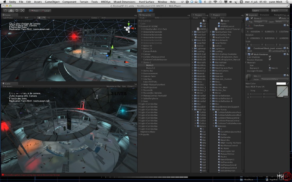Click the white Main Color swatch
The width and height of the screenshot is (292, 182).
(281, 83)
